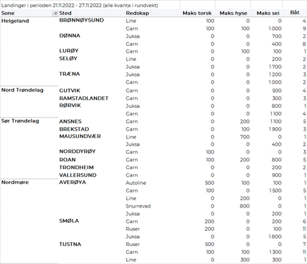Click the BRØNNØYSUND place cell

82,21
